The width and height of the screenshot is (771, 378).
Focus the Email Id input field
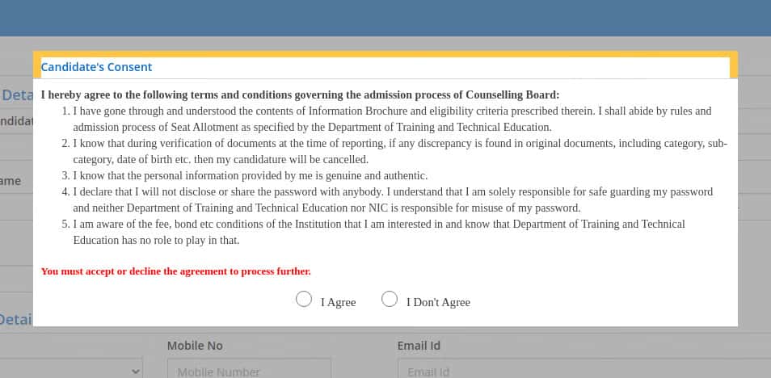pos(584,368)
